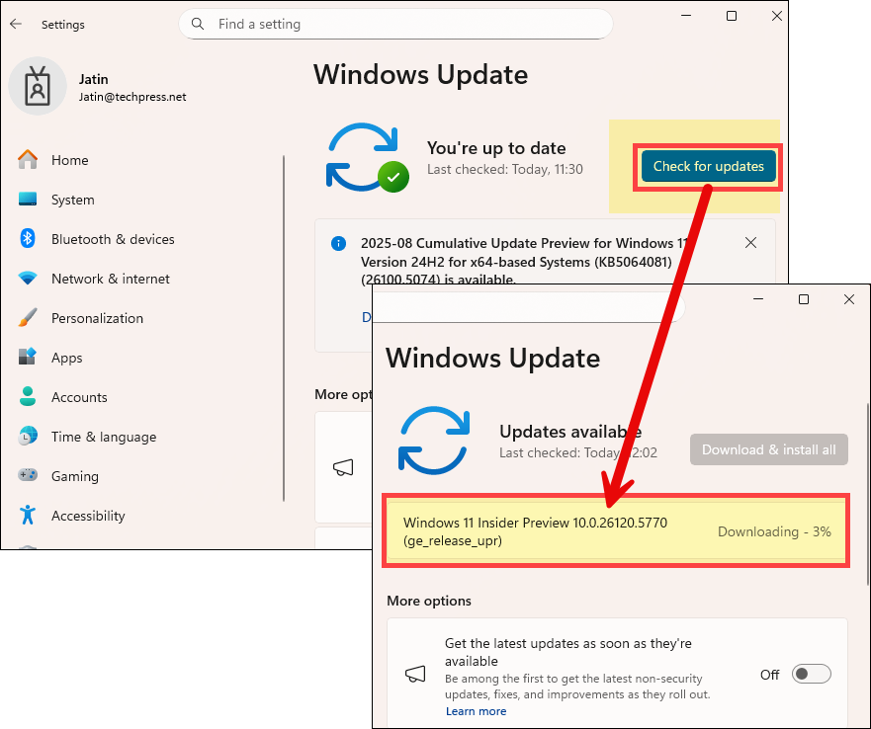Click the Gaming controller icon
Viewport: 871px width, 729px height.
28,475
